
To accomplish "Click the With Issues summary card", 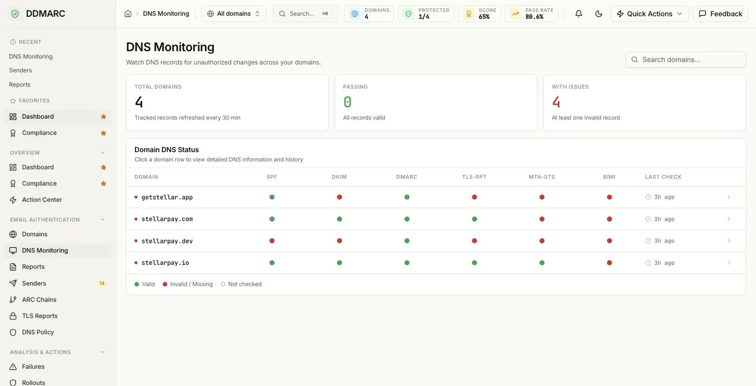I will (x=645, y=103).
